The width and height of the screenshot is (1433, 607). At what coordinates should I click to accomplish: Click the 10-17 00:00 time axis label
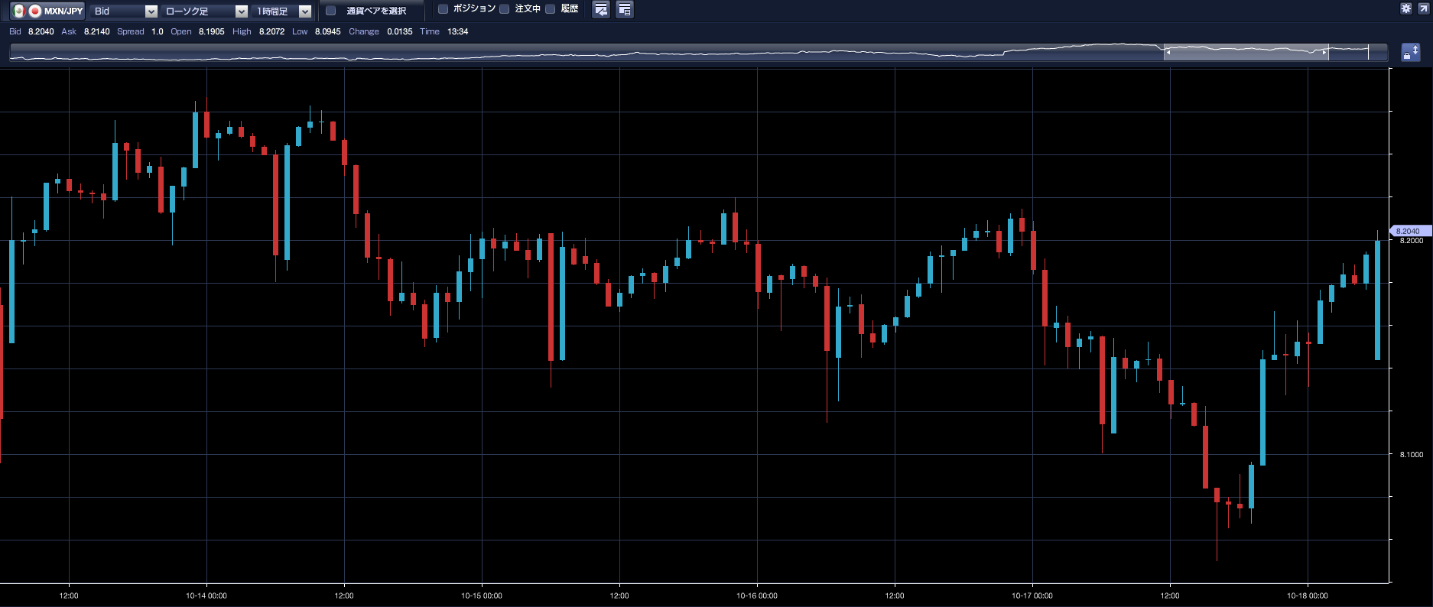(x=1032, y=596)
